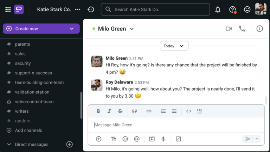The width and height of the screenshot is (270, 152).
Task: Open the send options arrow
Action: tap(257, 139)
